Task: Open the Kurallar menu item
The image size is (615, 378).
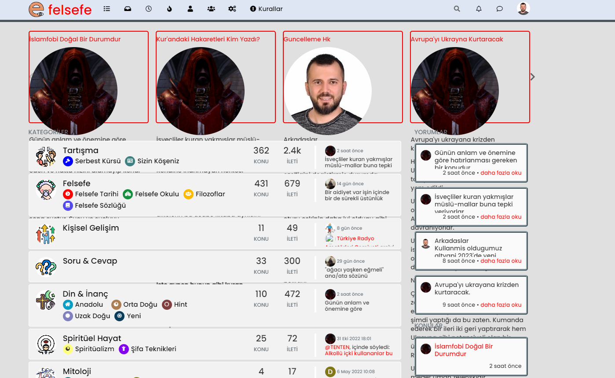Action: coord(266,9)
